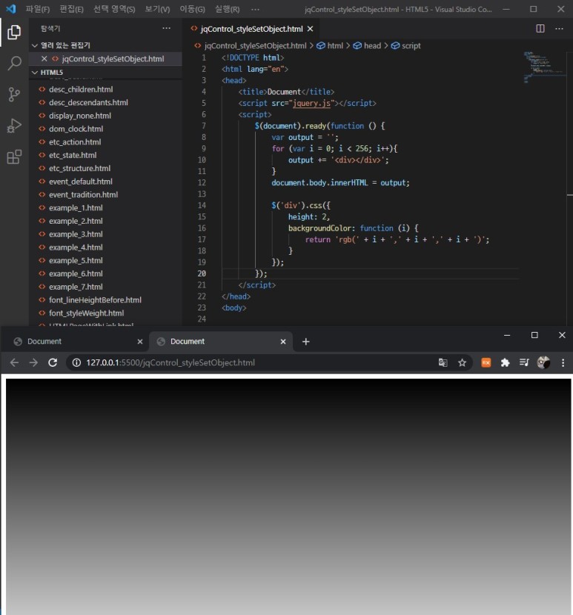Image resolution: width=573 pixels, height=615 pixels.
Task: Open Explorer panel ellipsis menu
Action: pos(166,28)
